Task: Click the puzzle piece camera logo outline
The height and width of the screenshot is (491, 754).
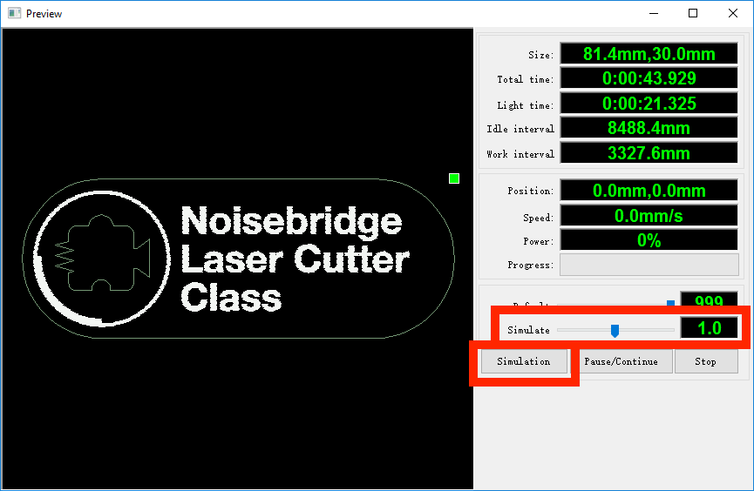Action: (x=100, y=253)
